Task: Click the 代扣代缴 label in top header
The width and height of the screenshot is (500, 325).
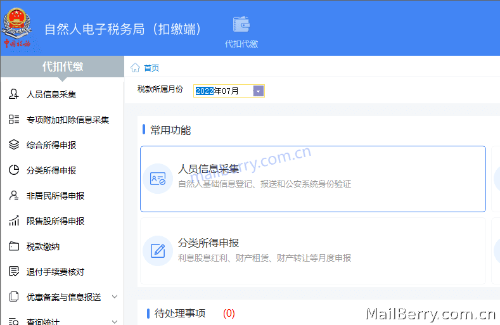Action: [241, 44]
